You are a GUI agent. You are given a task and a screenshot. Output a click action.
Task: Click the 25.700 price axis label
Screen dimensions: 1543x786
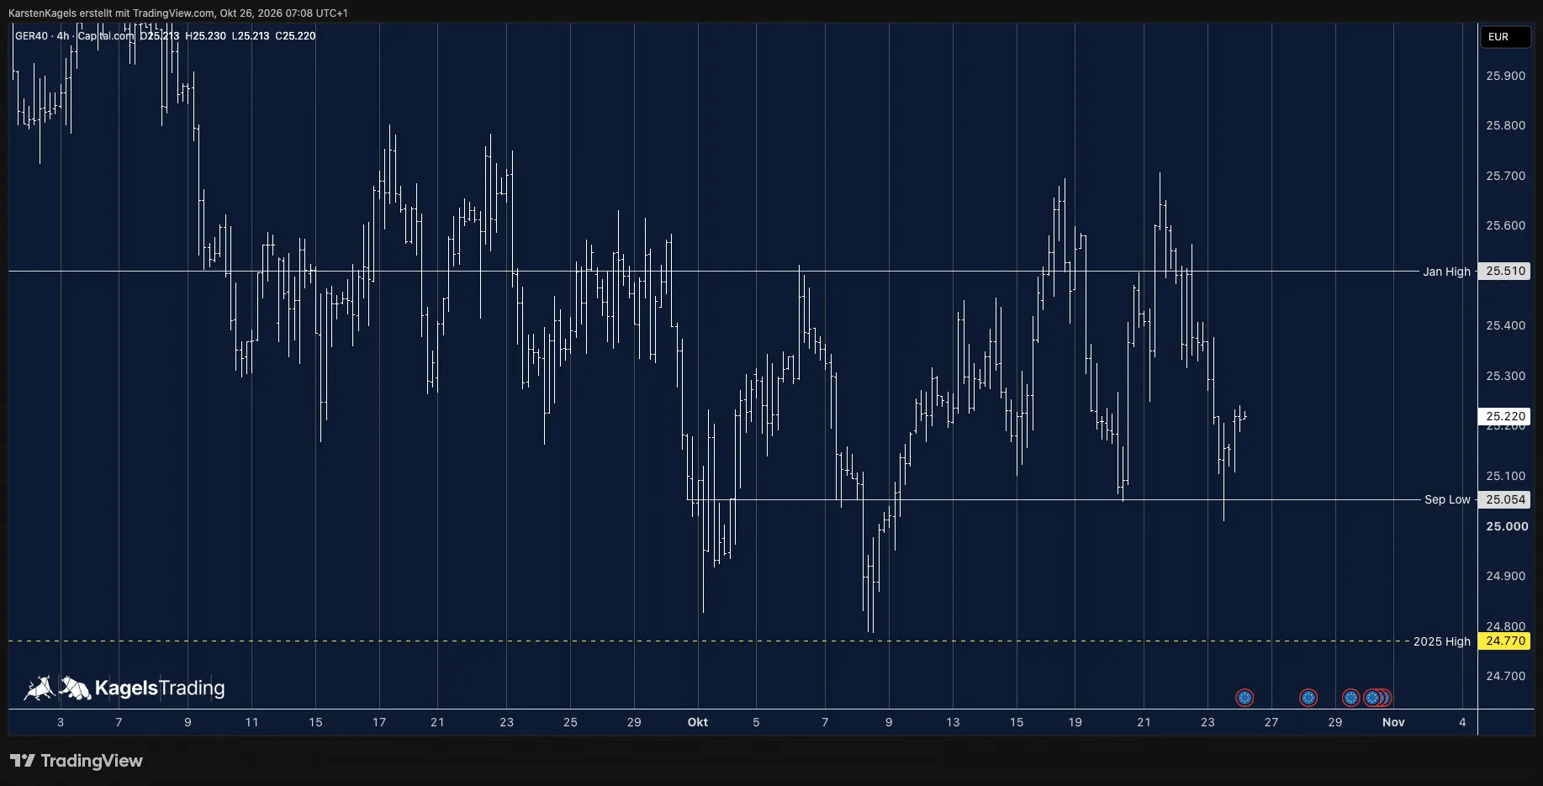point(1505,176)
